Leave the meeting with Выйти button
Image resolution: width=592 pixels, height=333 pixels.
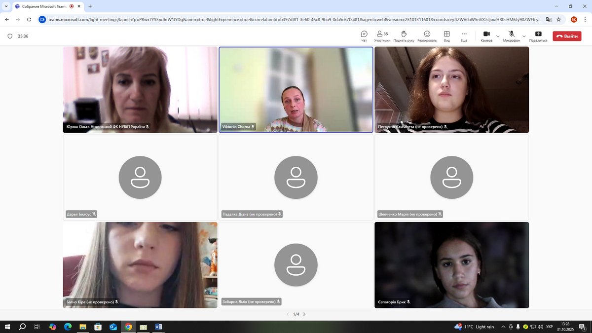567,36
